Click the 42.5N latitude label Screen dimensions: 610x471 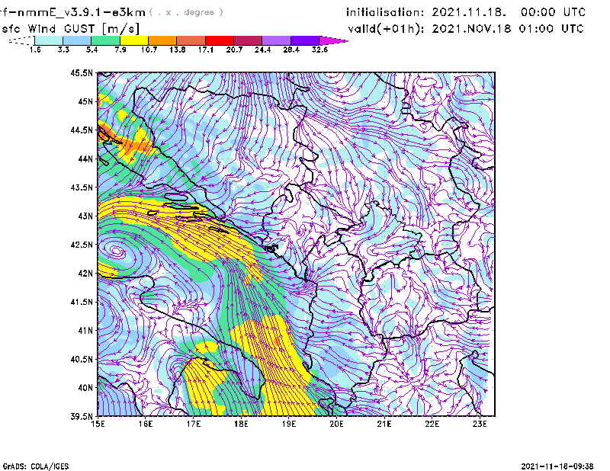click(82, 245)
